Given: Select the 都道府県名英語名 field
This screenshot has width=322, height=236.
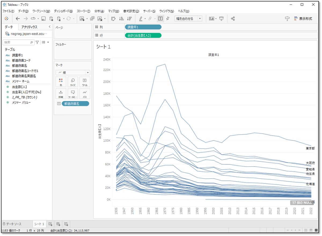Looking at the screenshot, I should (24, 76).
